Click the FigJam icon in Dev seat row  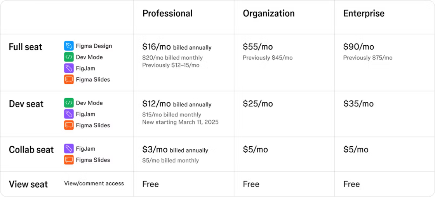(x=69, y=114)
